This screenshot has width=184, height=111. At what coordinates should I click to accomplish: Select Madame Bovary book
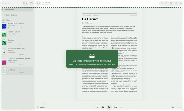pyautogui.click(x=17, y=34)
